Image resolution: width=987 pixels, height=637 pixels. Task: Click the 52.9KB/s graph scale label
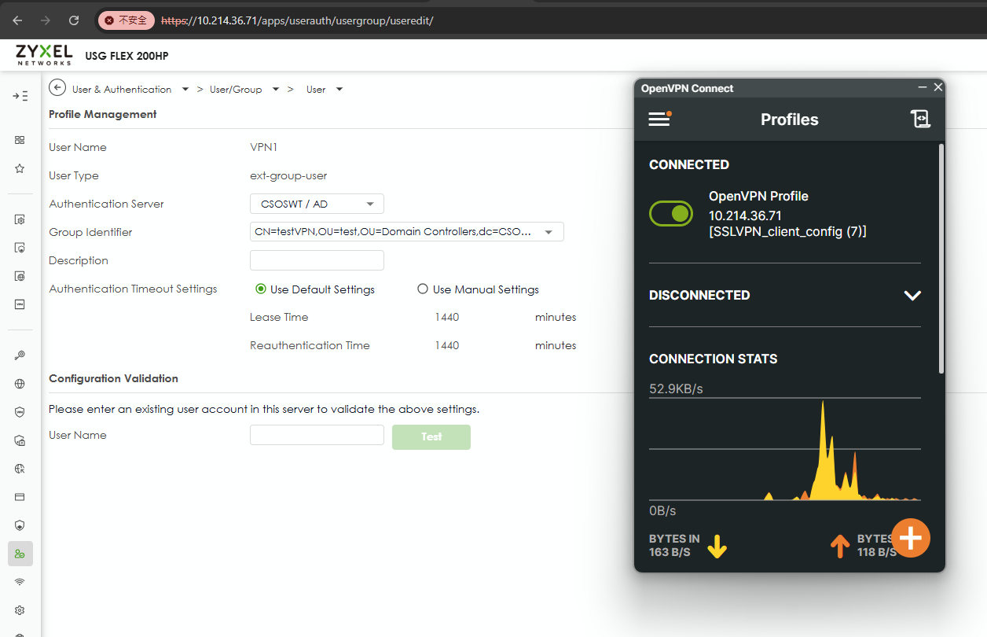click(676, 388)
